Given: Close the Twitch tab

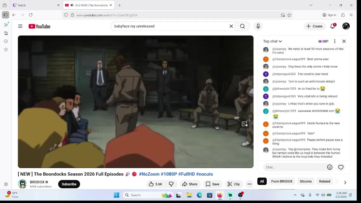Looking at the screenshot, I should click(58, 5).
